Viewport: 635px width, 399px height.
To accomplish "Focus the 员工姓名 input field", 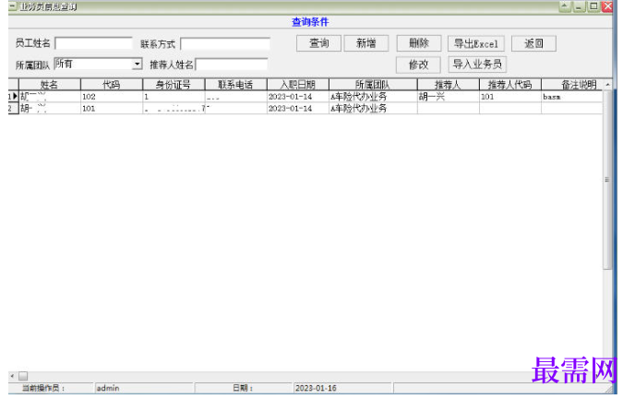I will [x=93, y=43].
